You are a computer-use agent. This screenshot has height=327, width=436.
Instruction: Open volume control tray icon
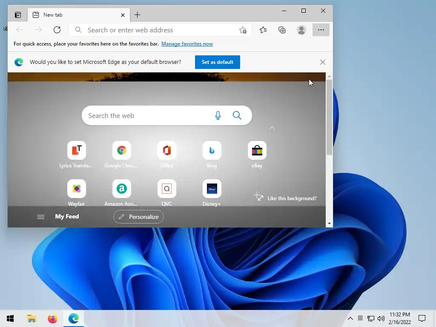tap(381, 318)
